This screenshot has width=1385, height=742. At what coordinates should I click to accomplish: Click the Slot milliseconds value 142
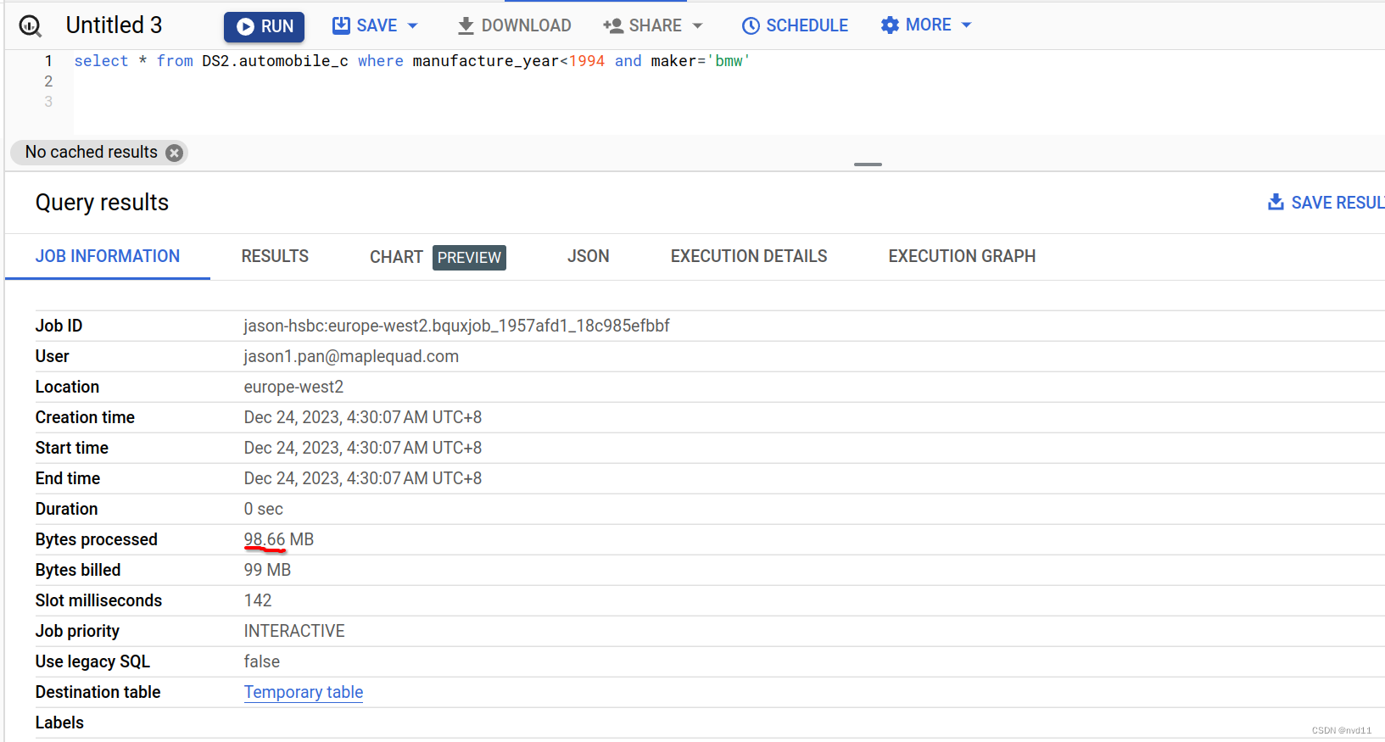point(258,600)
